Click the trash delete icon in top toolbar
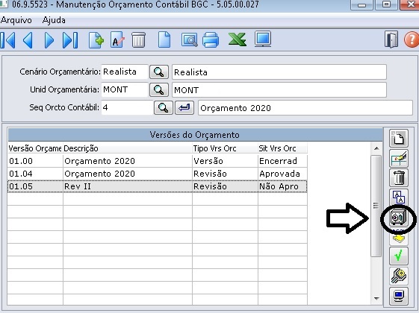Viewport: 419px width, 313px height. 138,40
